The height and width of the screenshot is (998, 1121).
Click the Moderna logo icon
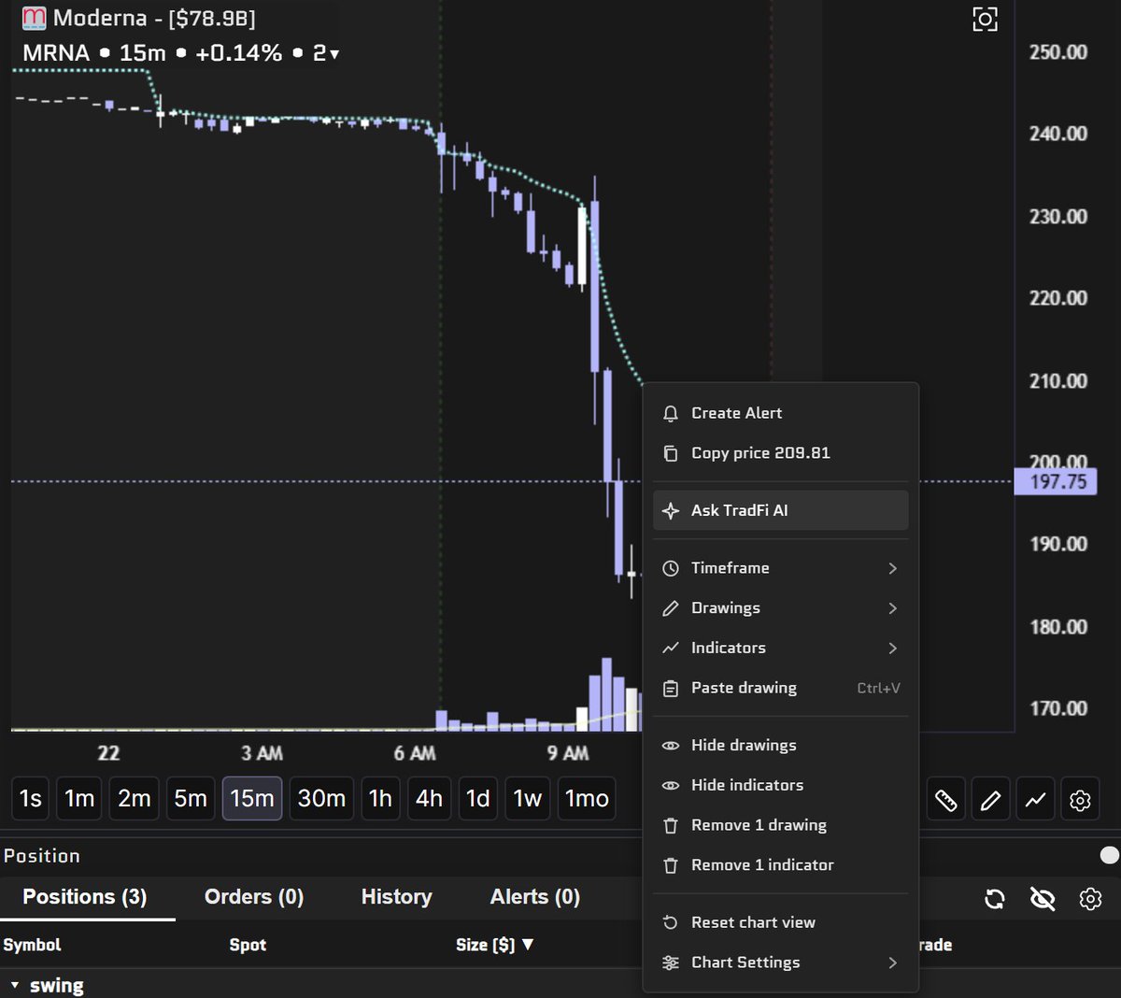[x=34, y=18]
